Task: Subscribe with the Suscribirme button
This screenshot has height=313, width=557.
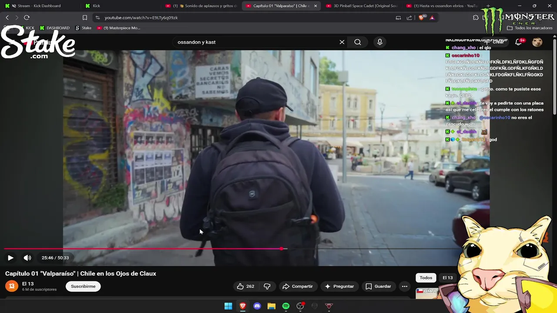Action: (83, 286)
